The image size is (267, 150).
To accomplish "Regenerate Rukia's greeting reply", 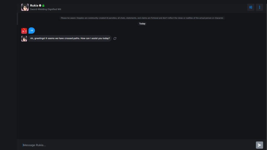I will (115, 39).
